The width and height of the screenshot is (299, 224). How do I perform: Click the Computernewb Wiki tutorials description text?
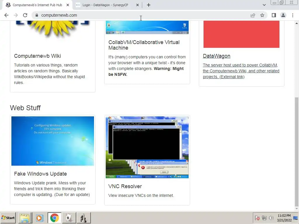pos(49,74)
